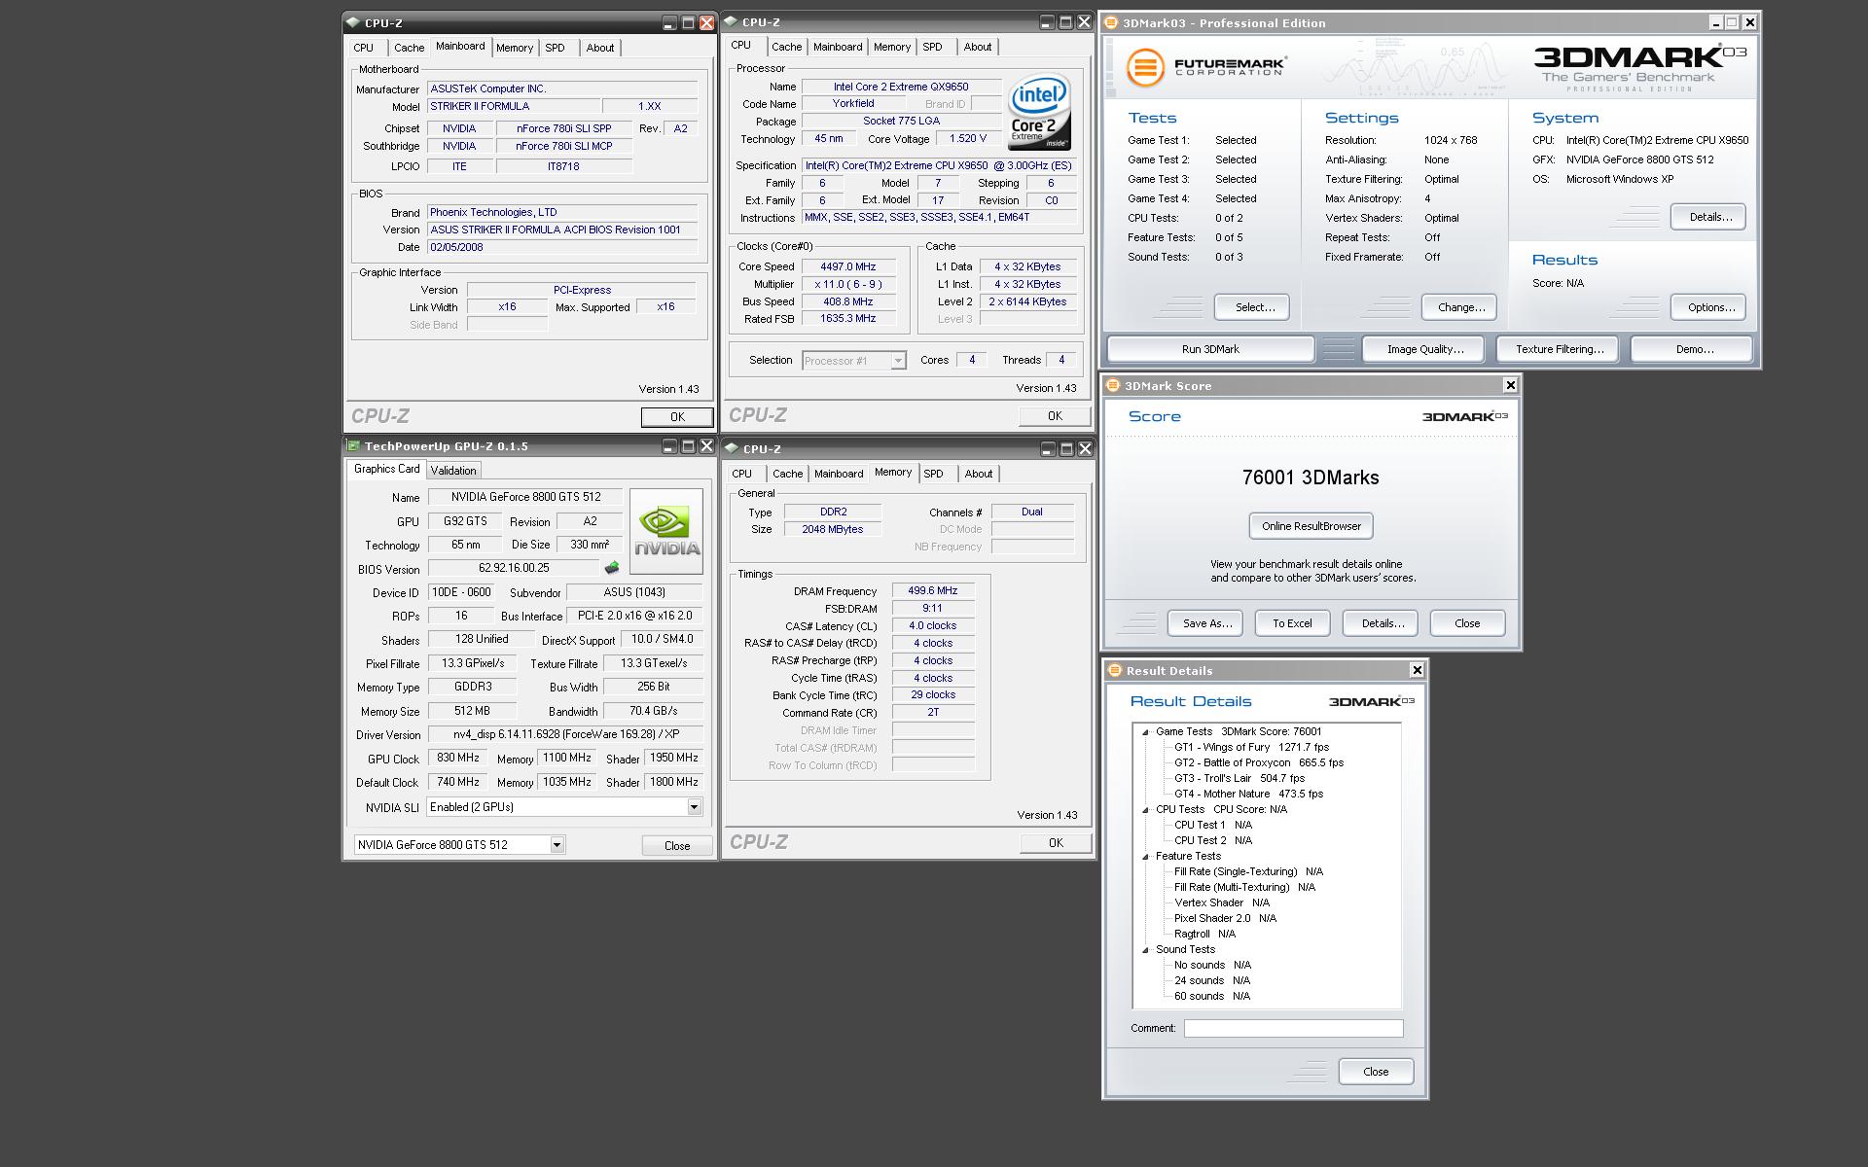
Task: Open system Details... in 3DMark03
Action: click(x=1709, y=217)
